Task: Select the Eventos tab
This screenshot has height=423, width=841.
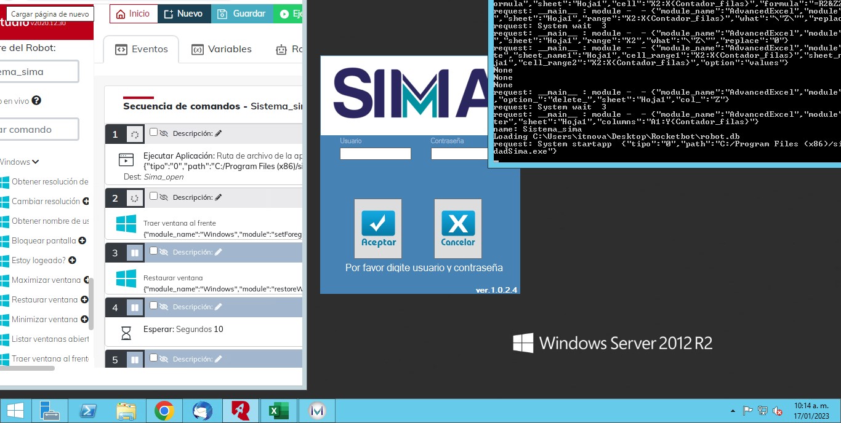Action: pos(142,49)
